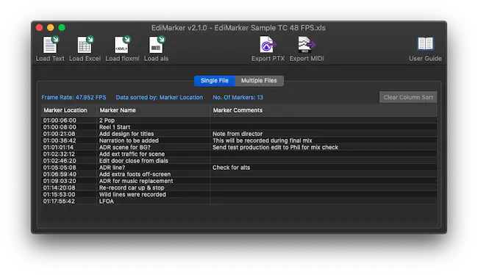
Task: Select the 'LFOA' marker name
Action: click(107, 201)
